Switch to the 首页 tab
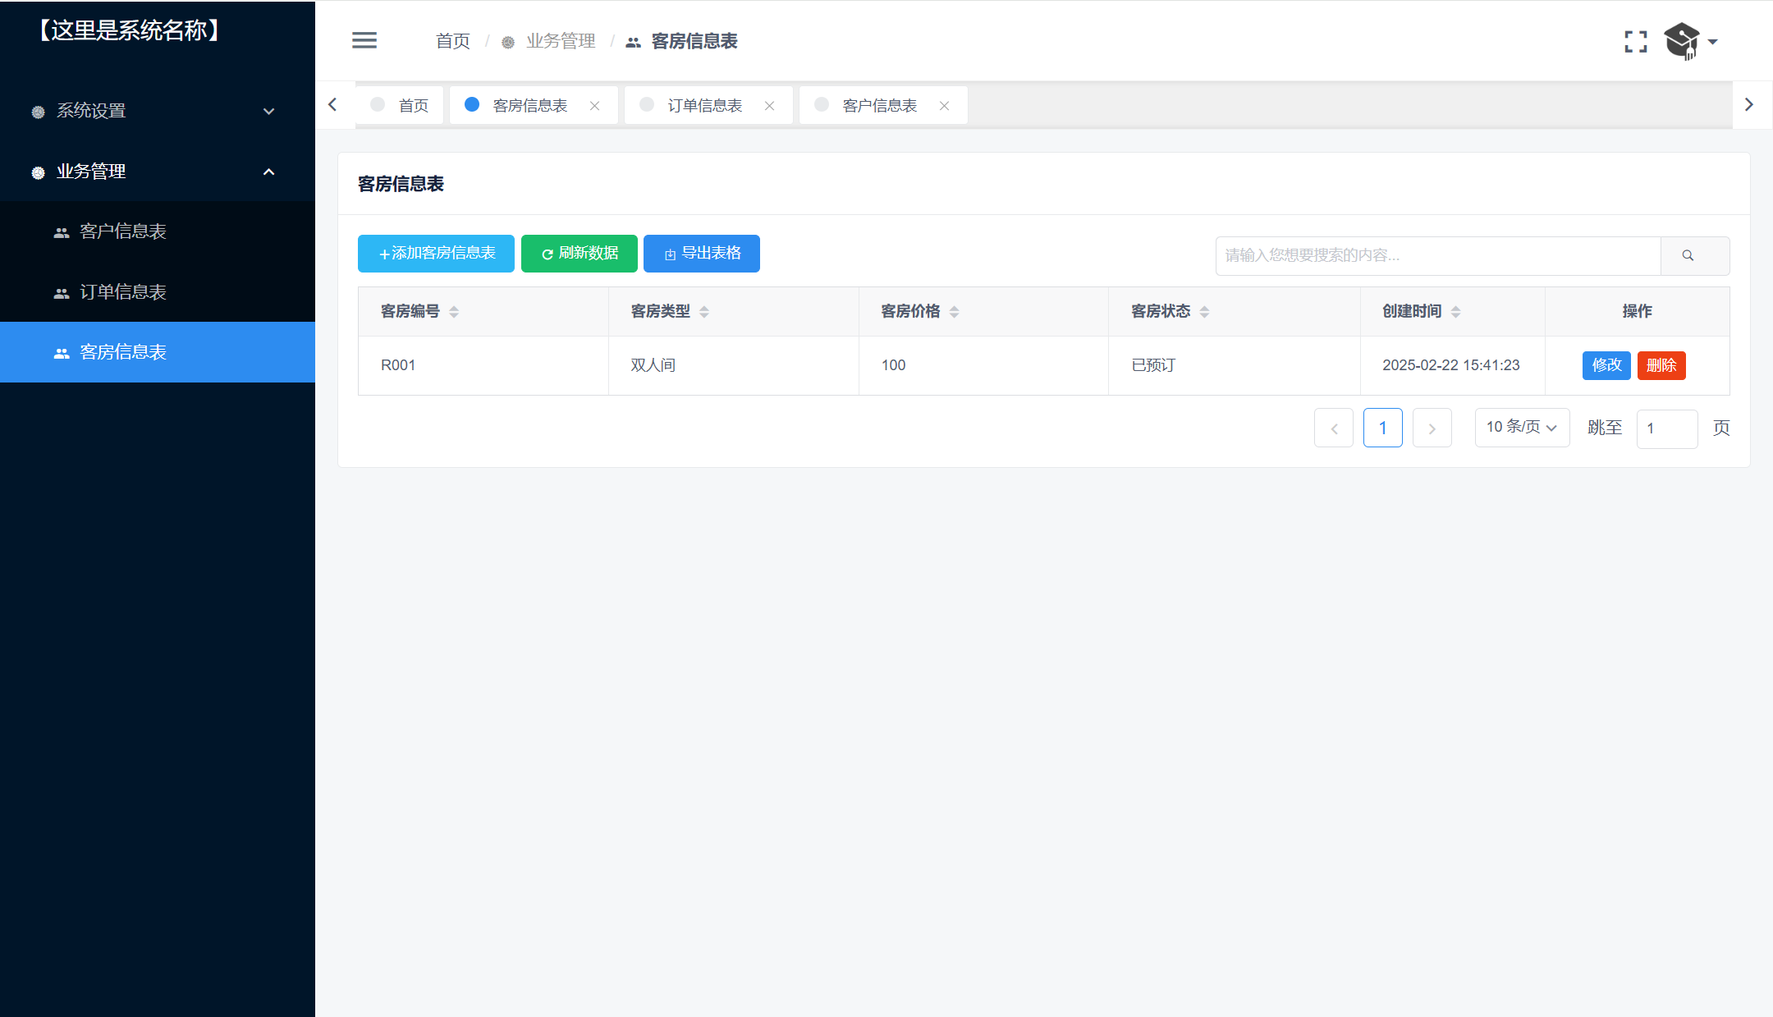The width and height of the screenshot is (1773, 1017). [412, 106]
